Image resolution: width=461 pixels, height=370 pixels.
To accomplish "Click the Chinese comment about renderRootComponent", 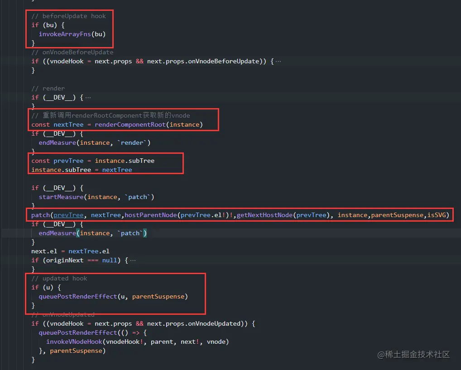I will (x=110, y=115).
